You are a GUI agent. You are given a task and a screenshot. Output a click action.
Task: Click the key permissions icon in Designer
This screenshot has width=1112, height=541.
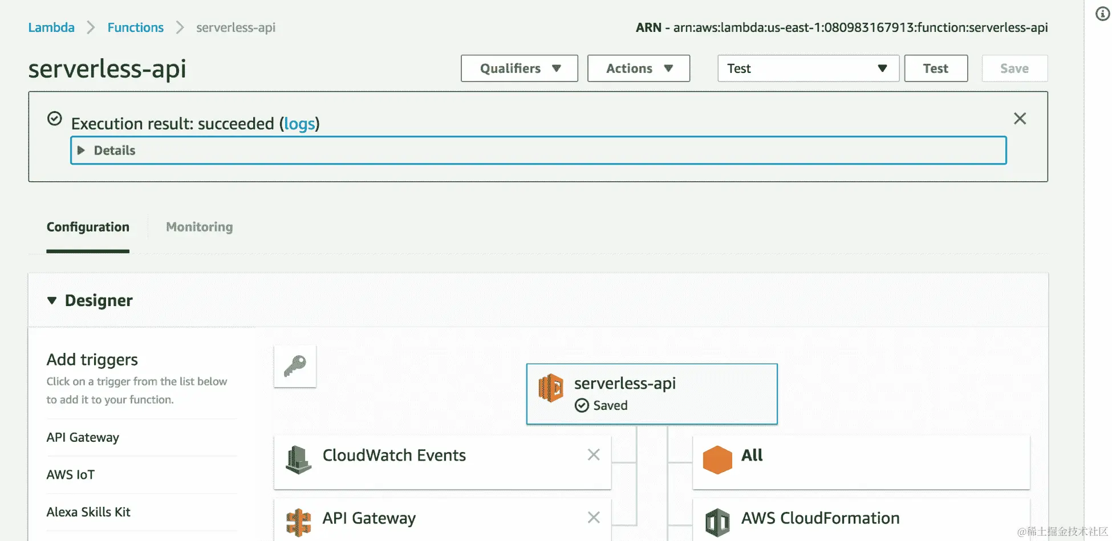click(x=295, y=366)
